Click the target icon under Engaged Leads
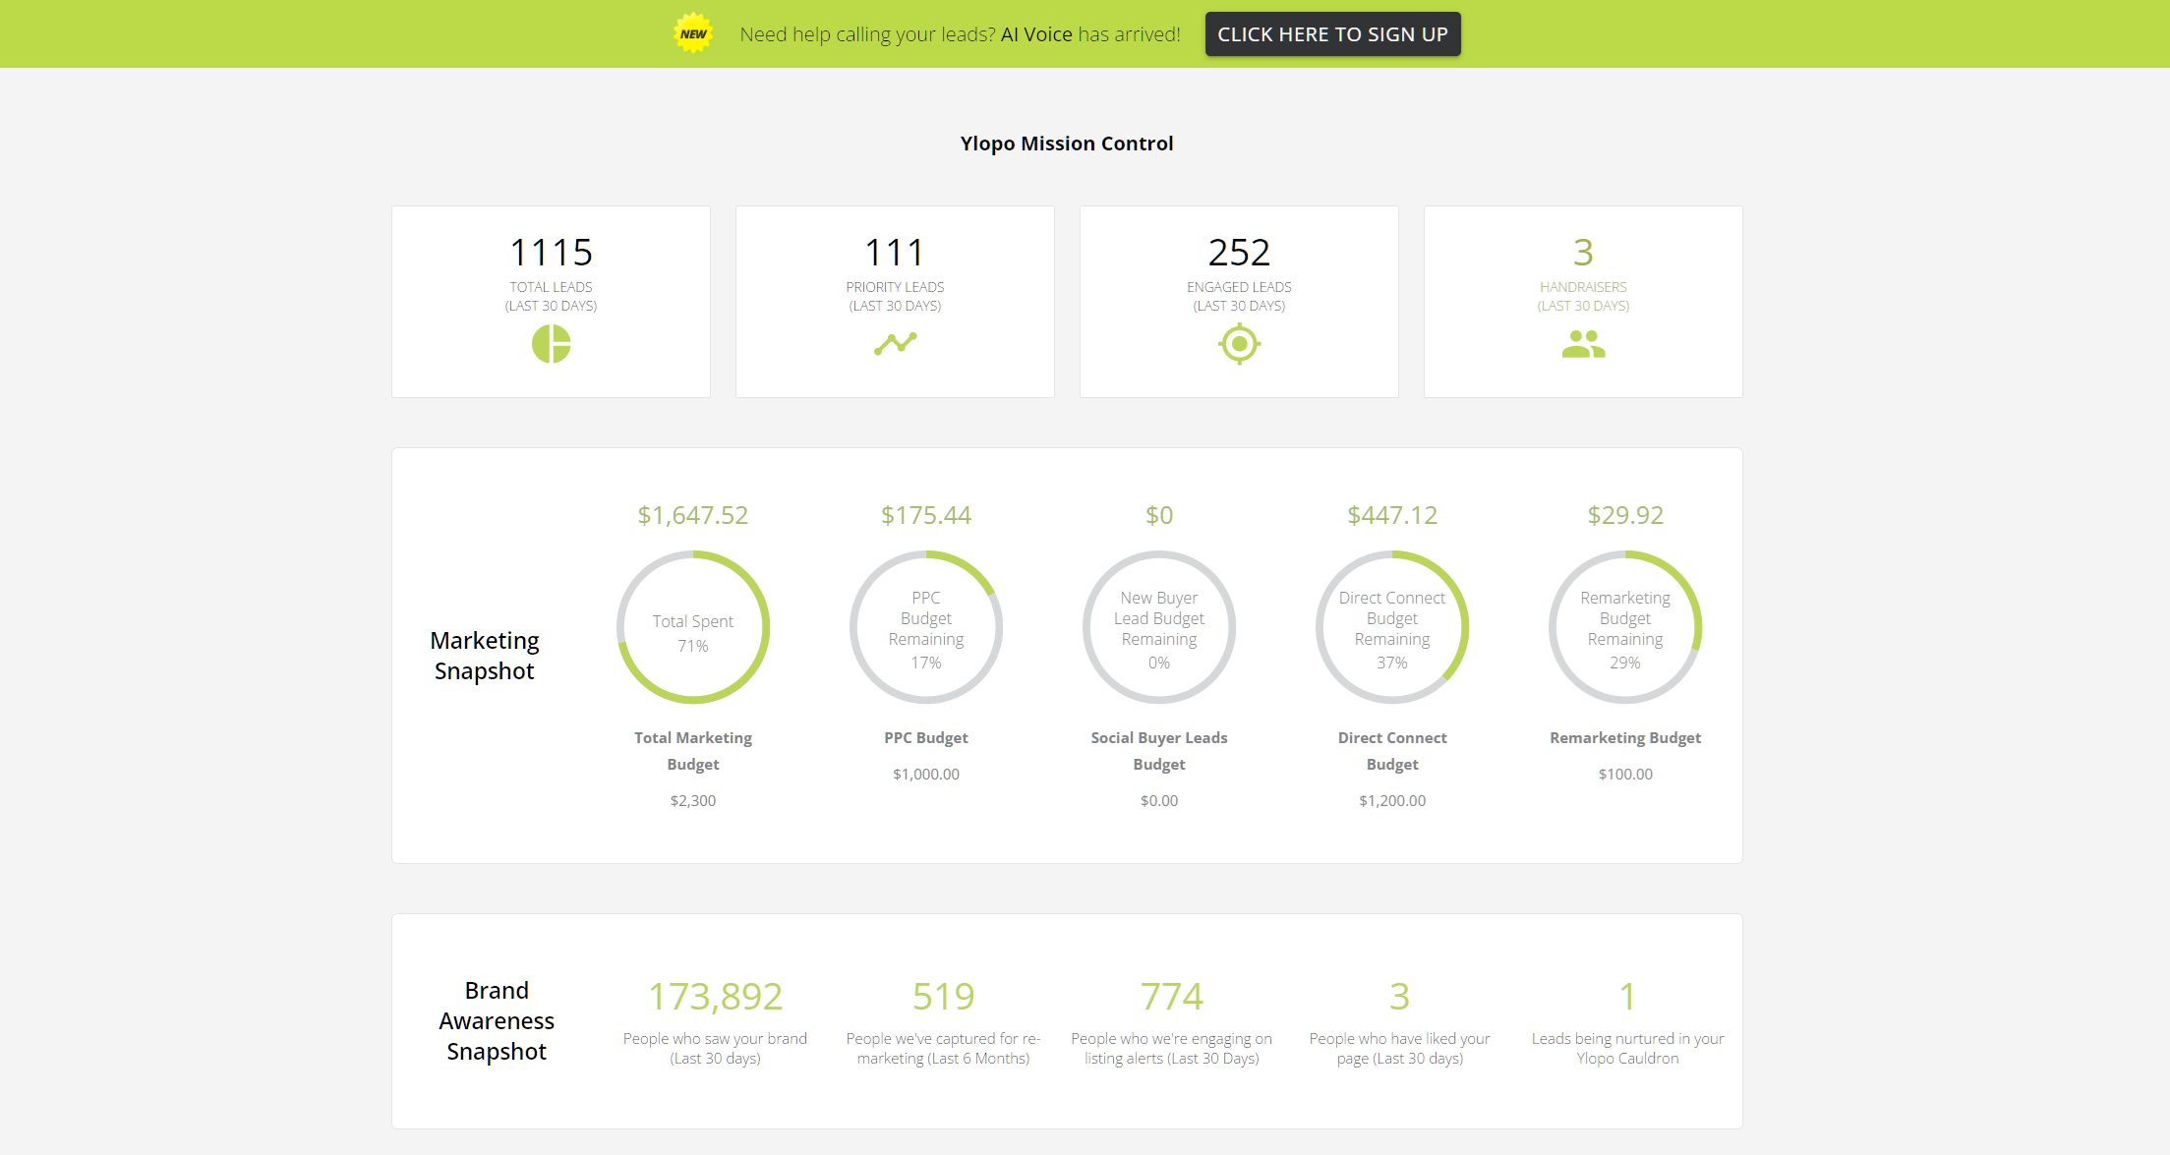This screenshot has height=1155, width=2170. point(1238,344)
